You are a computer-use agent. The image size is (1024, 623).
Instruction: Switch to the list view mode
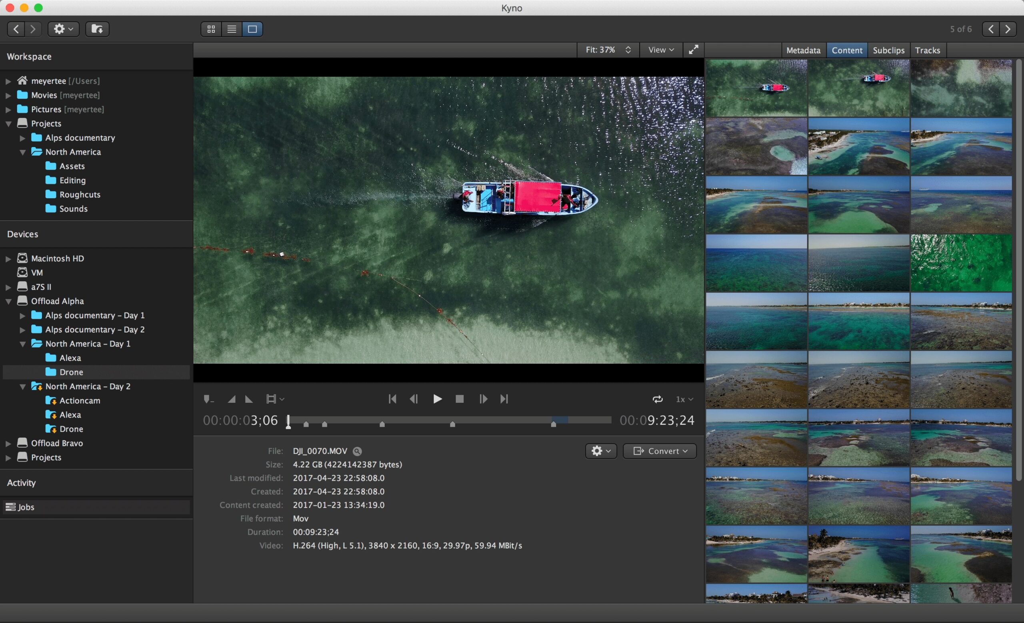tap(232, 29)
